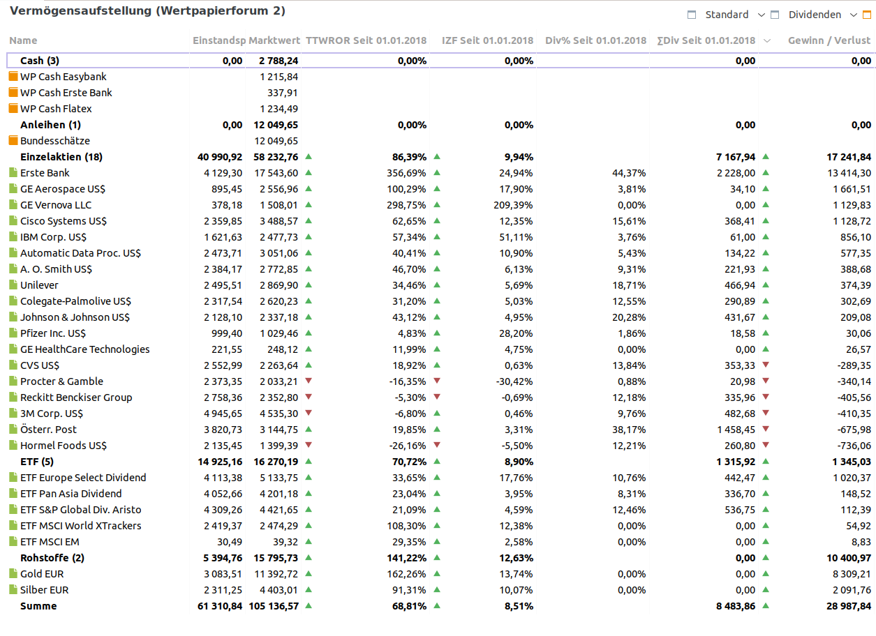Viewport: 876px width, 636px height.
Task: Sort by the Name column header
Action: click(23, 40)
